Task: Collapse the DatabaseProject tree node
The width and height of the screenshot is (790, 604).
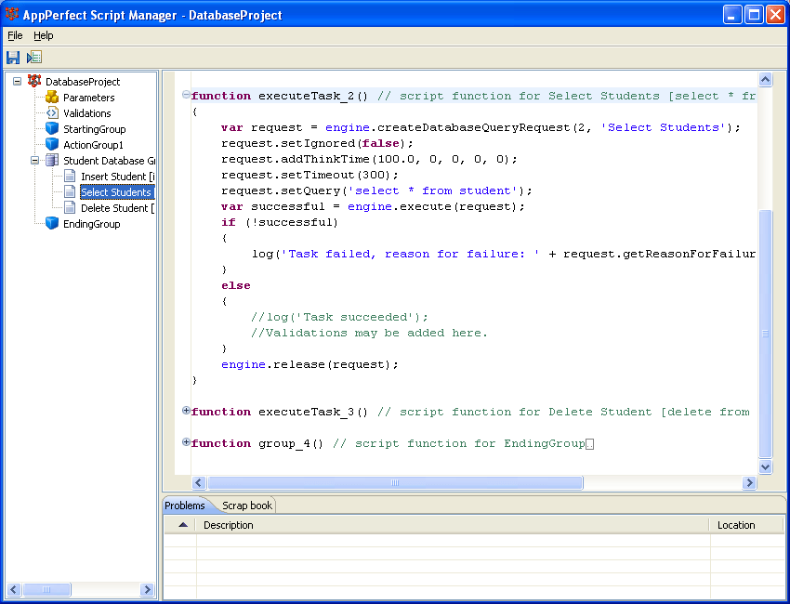Action: coord(19,81)
